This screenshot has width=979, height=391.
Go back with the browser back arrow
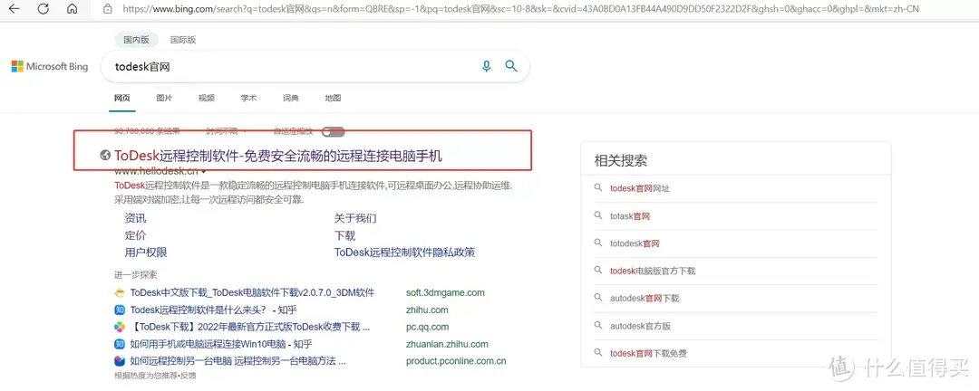[x=14, y=9]
